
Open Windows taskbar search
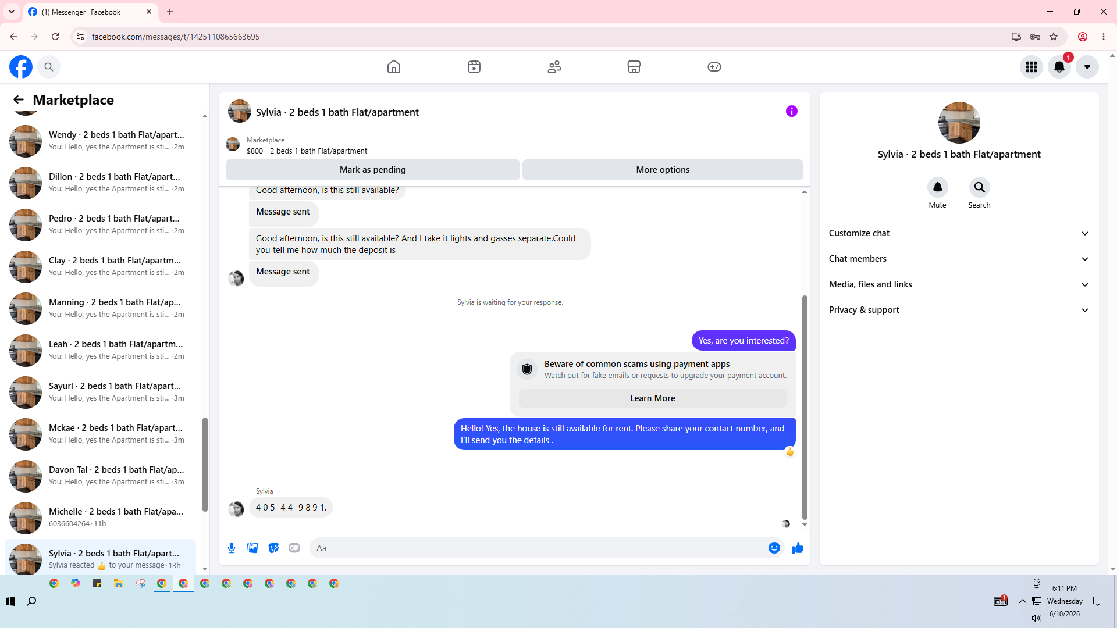pos(32,601)
